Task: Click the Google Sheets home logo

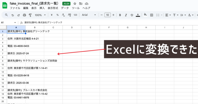Action: pyautogui.click(x=5, y=6)
